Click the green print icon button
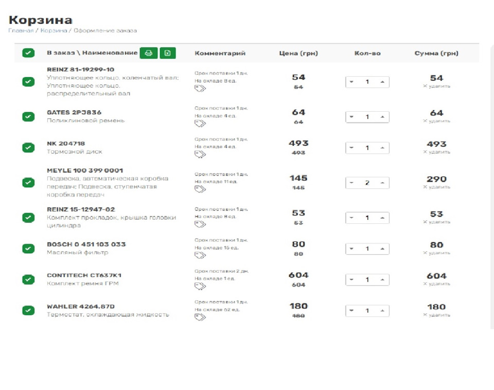The image size is (494, 390). 148,53
